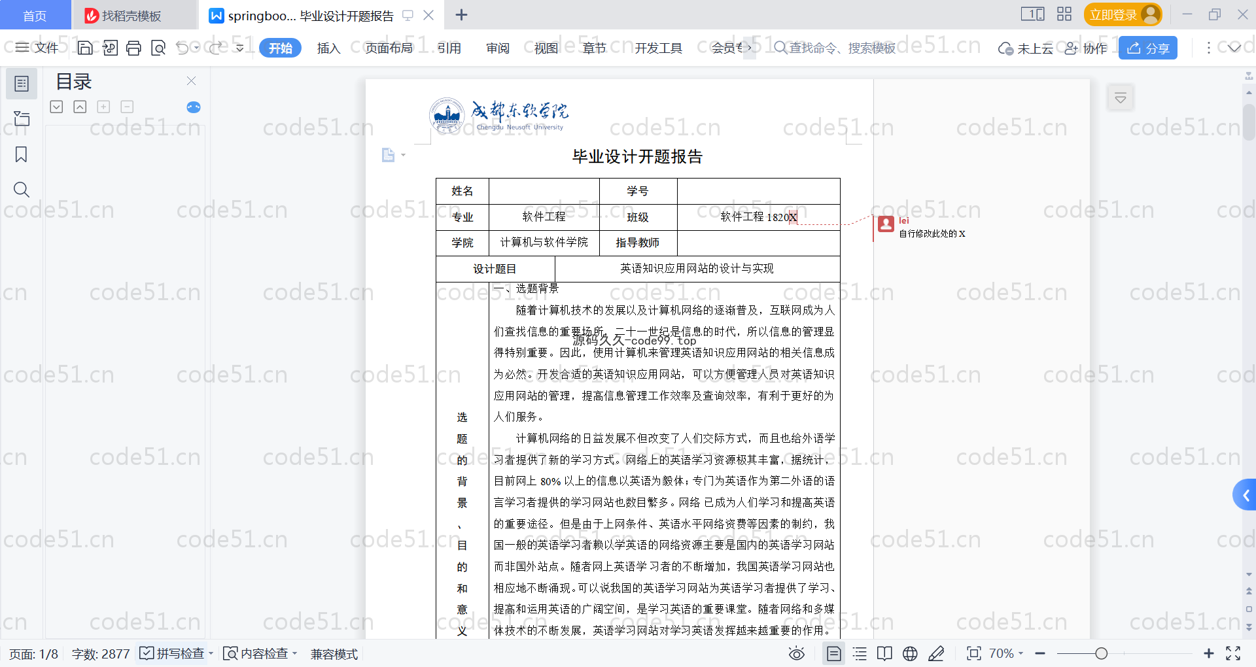This screenshot has height=667, width=1256.
Task: Click the 未上云 cloud status
Action: coord(1026,48)
